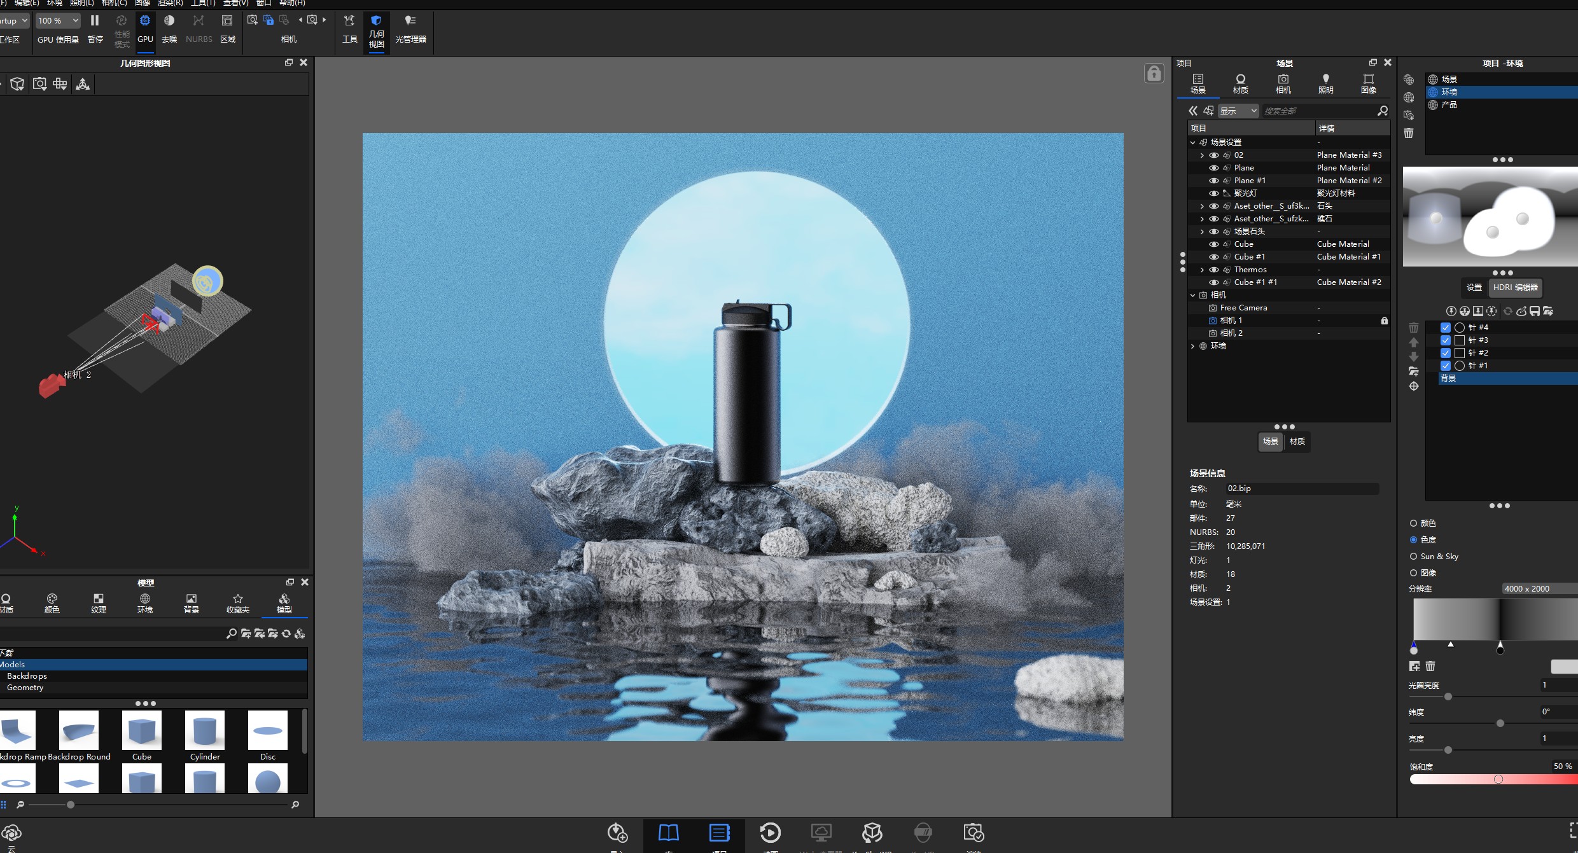Image resolution: width=1578 pixels, height=853 pixels.
Task: Hide the Thermos model with eye icon
Action: 1213,270
